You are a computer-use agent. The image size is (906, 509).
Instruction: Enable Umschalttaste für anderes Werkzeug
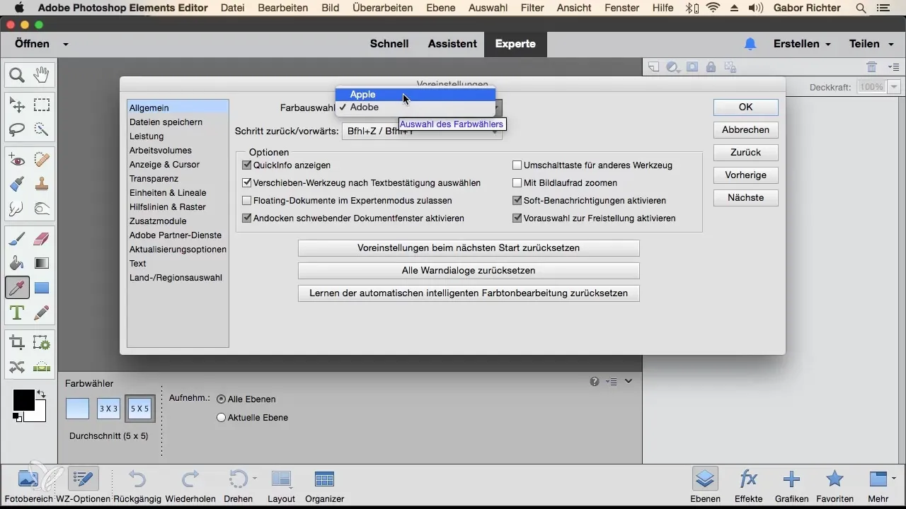click(x=517, y=165)
